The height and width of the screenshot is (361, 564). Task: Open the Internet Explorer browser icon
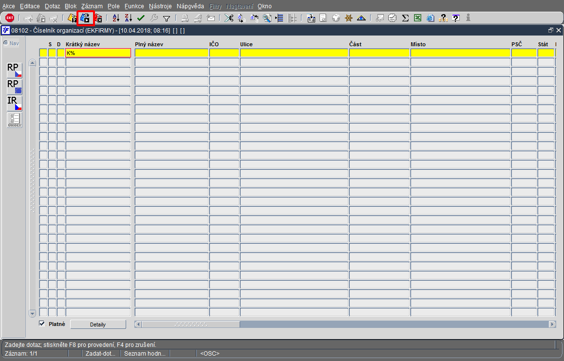pyautogui.click(x=430, y=18)
